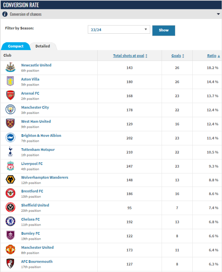Click the Newcastle United club crest
This screenshot has height=272, width=222.
coord(10,67)
